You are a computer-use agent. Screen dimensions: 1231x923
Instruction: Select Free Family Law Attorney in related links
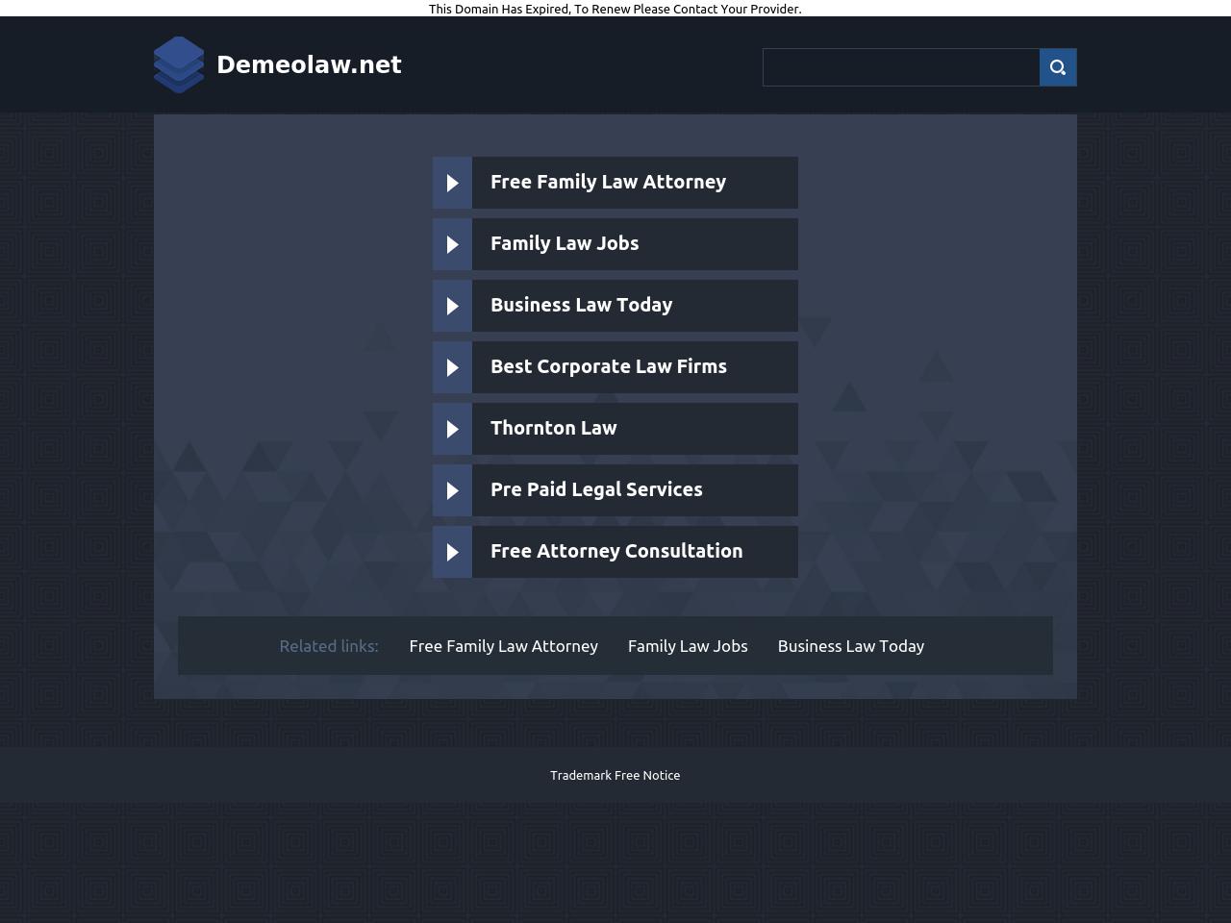coord(503,646)
